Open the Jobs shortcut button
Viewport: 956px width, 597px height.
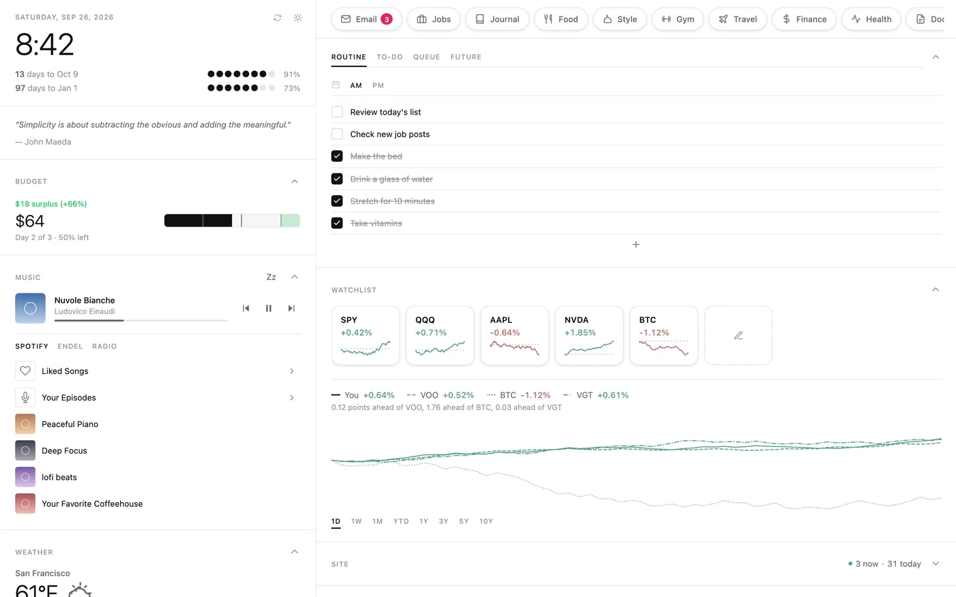[434, 19]
